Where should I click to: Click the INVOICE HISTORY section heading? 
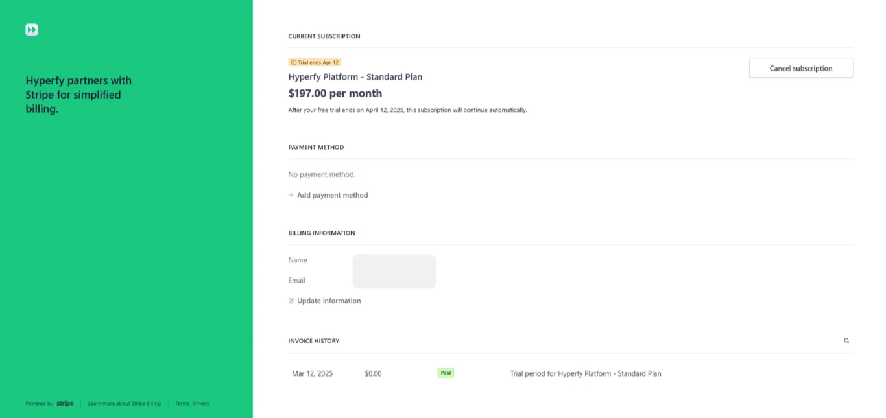tap(314, 341)
